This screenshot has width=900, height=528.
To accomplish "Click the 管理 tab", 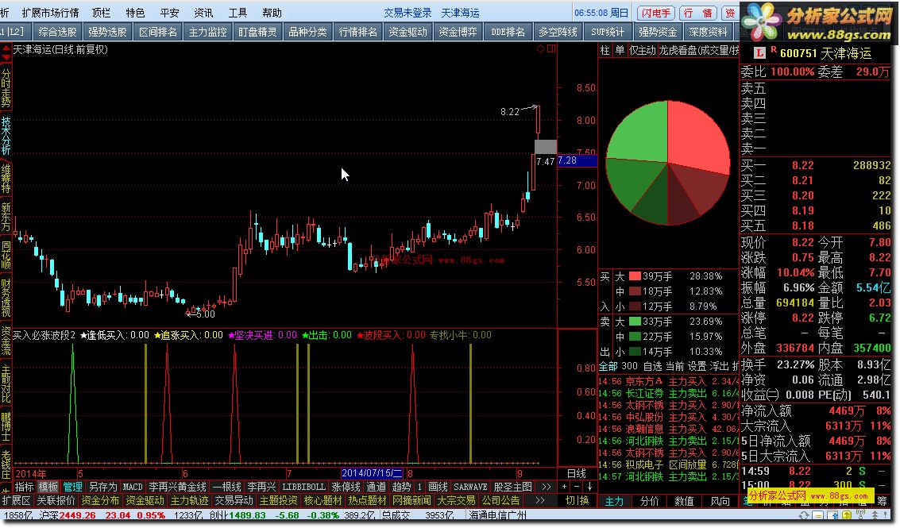I will 73,487.
